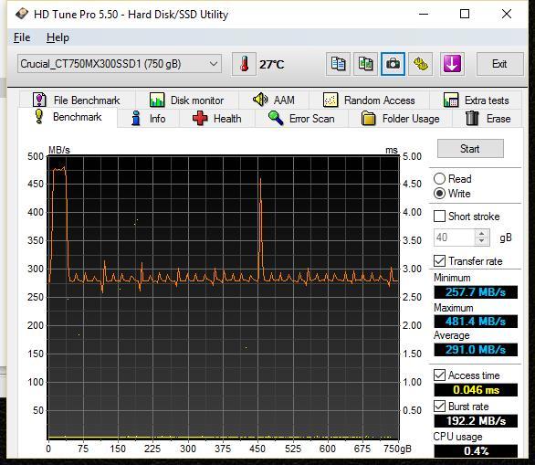This screenshot has width=535, height=465.
Task: Uncheck the Access time checkbox
Action: [x=439, y=375]
